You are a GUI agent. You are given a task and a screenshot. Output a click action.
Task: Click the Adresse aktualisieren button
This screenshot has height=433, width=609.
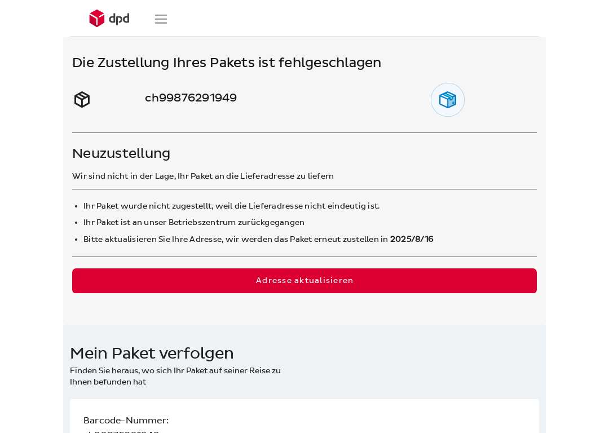tap(304, 281)
